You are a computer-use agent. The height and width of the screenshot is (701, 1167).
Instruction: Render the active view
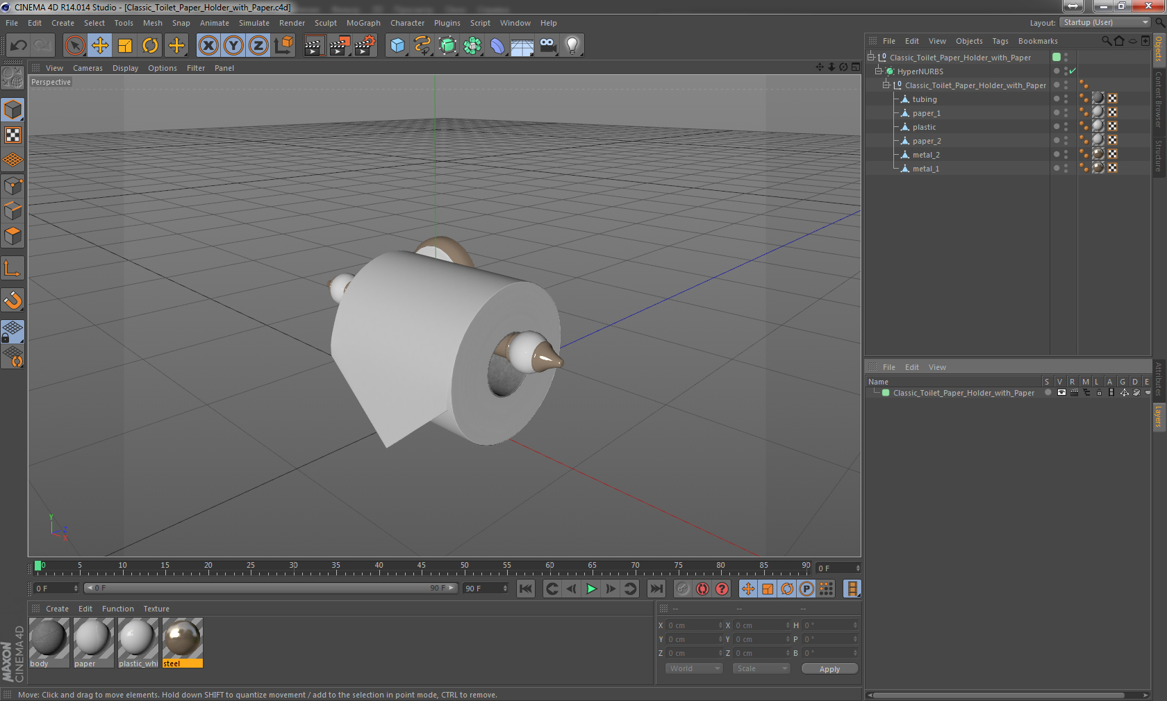[314, 46]
